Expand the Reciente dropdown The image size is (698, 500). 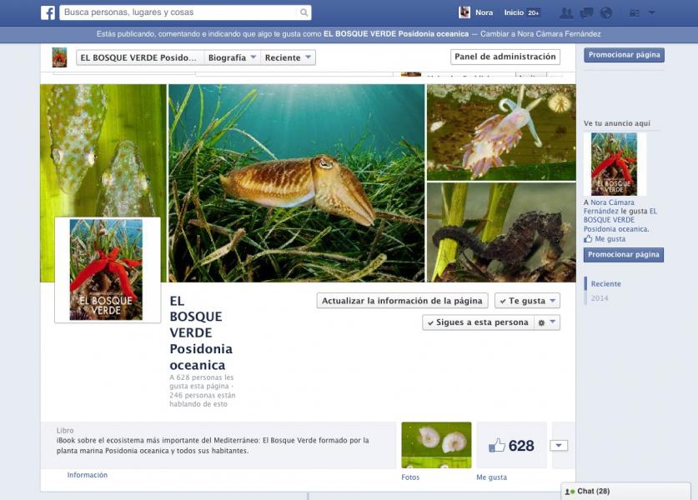288,57
